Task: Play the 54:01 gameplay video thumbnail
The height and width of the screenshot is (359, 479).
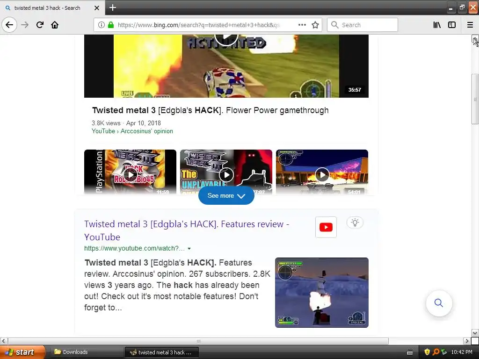Action: pyautogui.click(x=322, y=172)
